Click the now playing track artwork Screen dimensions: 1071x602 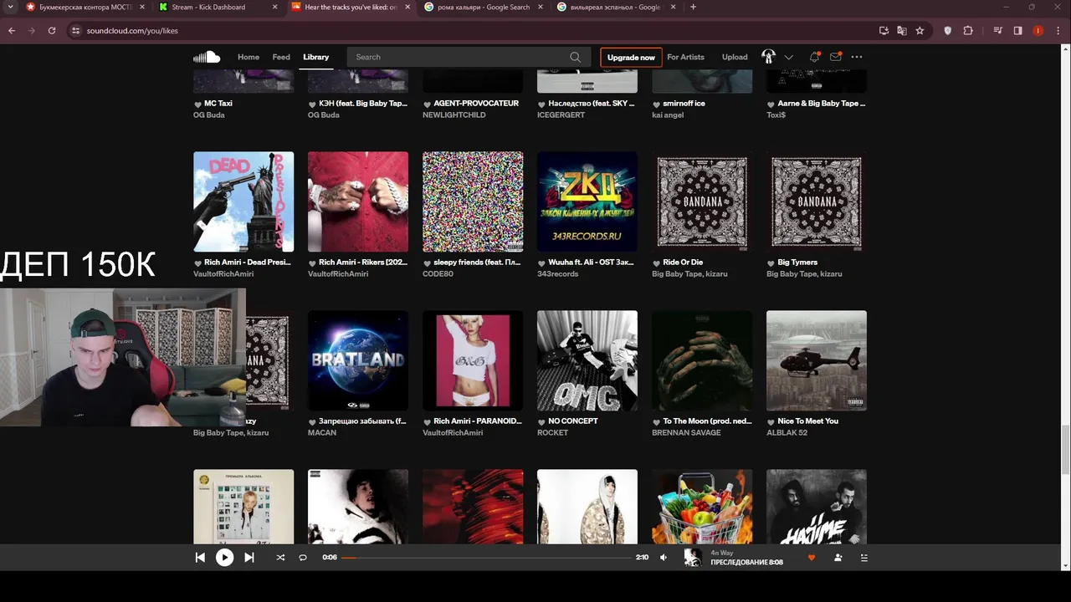pyautogui.click(x=693, y=558)
